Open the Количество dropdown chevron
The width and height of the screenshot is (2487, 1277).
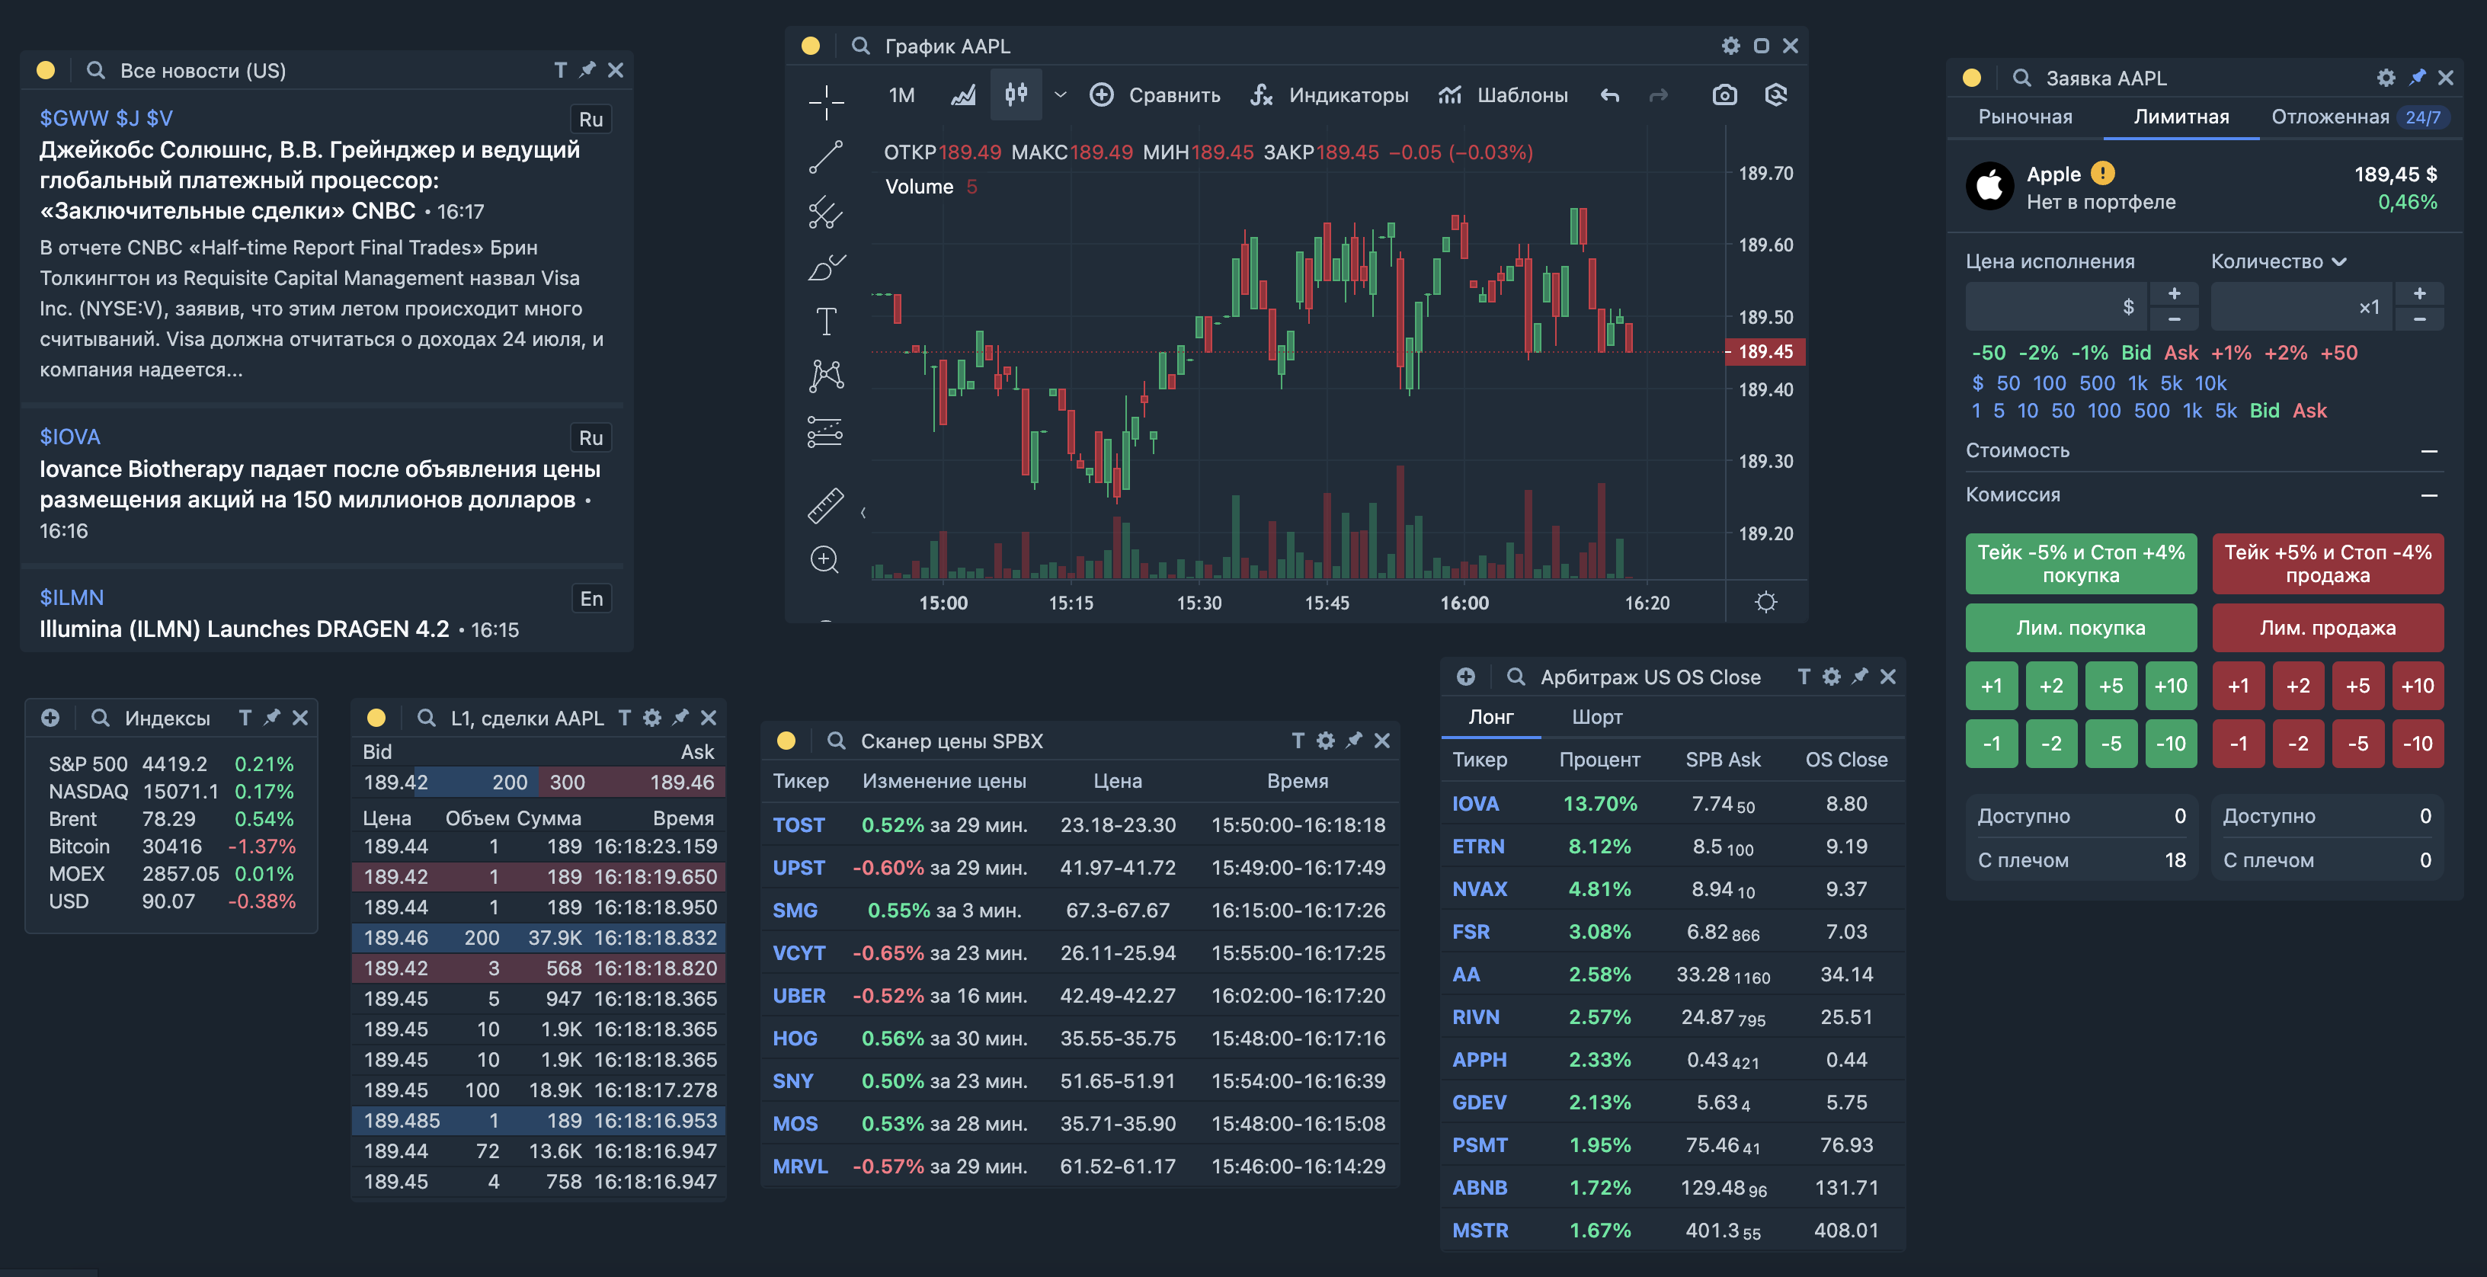tap(2338, 261)
